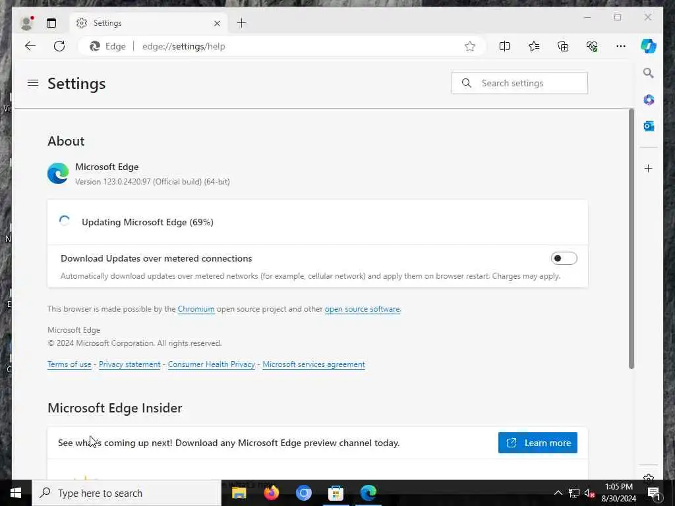
Task: Open the Chromium link
Action: pyautogui.click(x=196, y=309)
